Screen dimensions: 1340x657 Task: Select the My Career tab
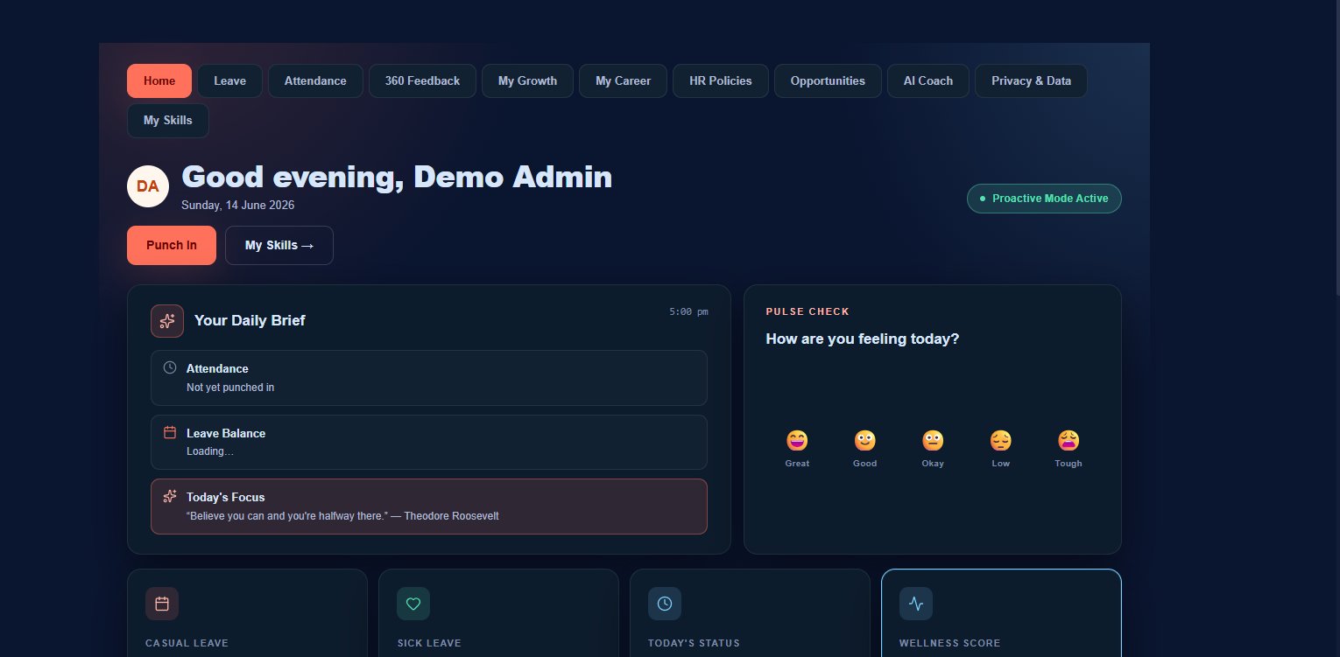pos(623,80)
